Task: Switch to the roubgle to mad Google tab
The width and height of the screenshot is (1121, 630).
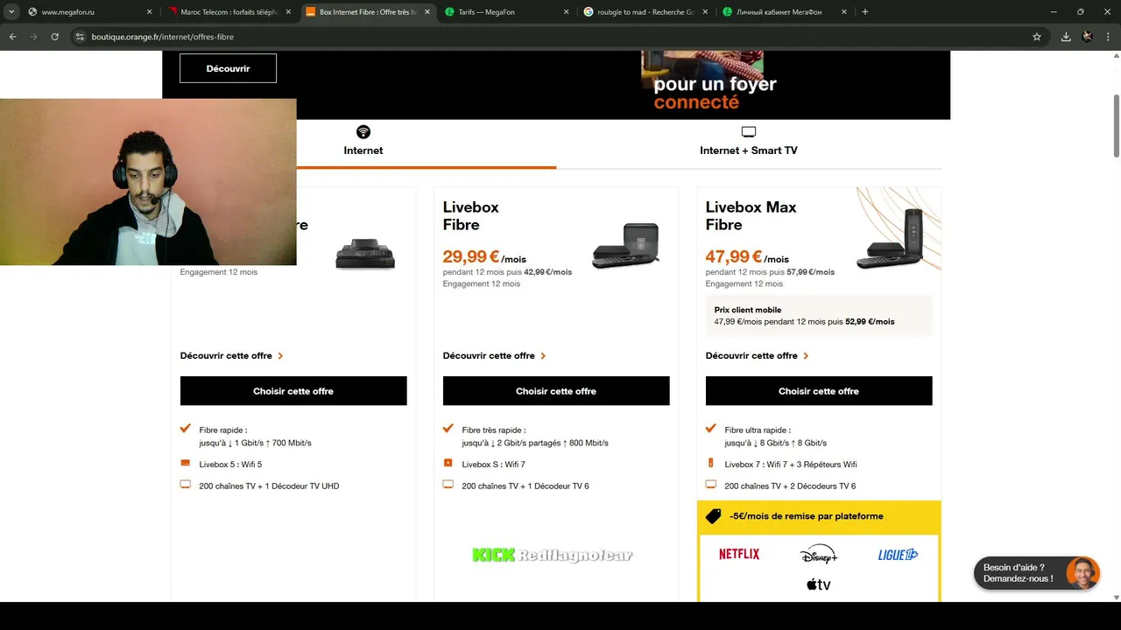Action: [x=646, y=12]
